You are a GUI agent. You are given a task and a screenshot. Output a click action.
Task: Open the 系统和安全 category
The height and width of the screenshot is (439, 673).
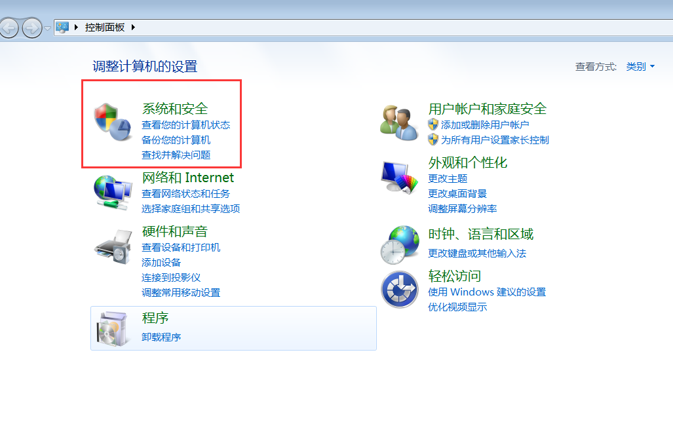[175, 109]
